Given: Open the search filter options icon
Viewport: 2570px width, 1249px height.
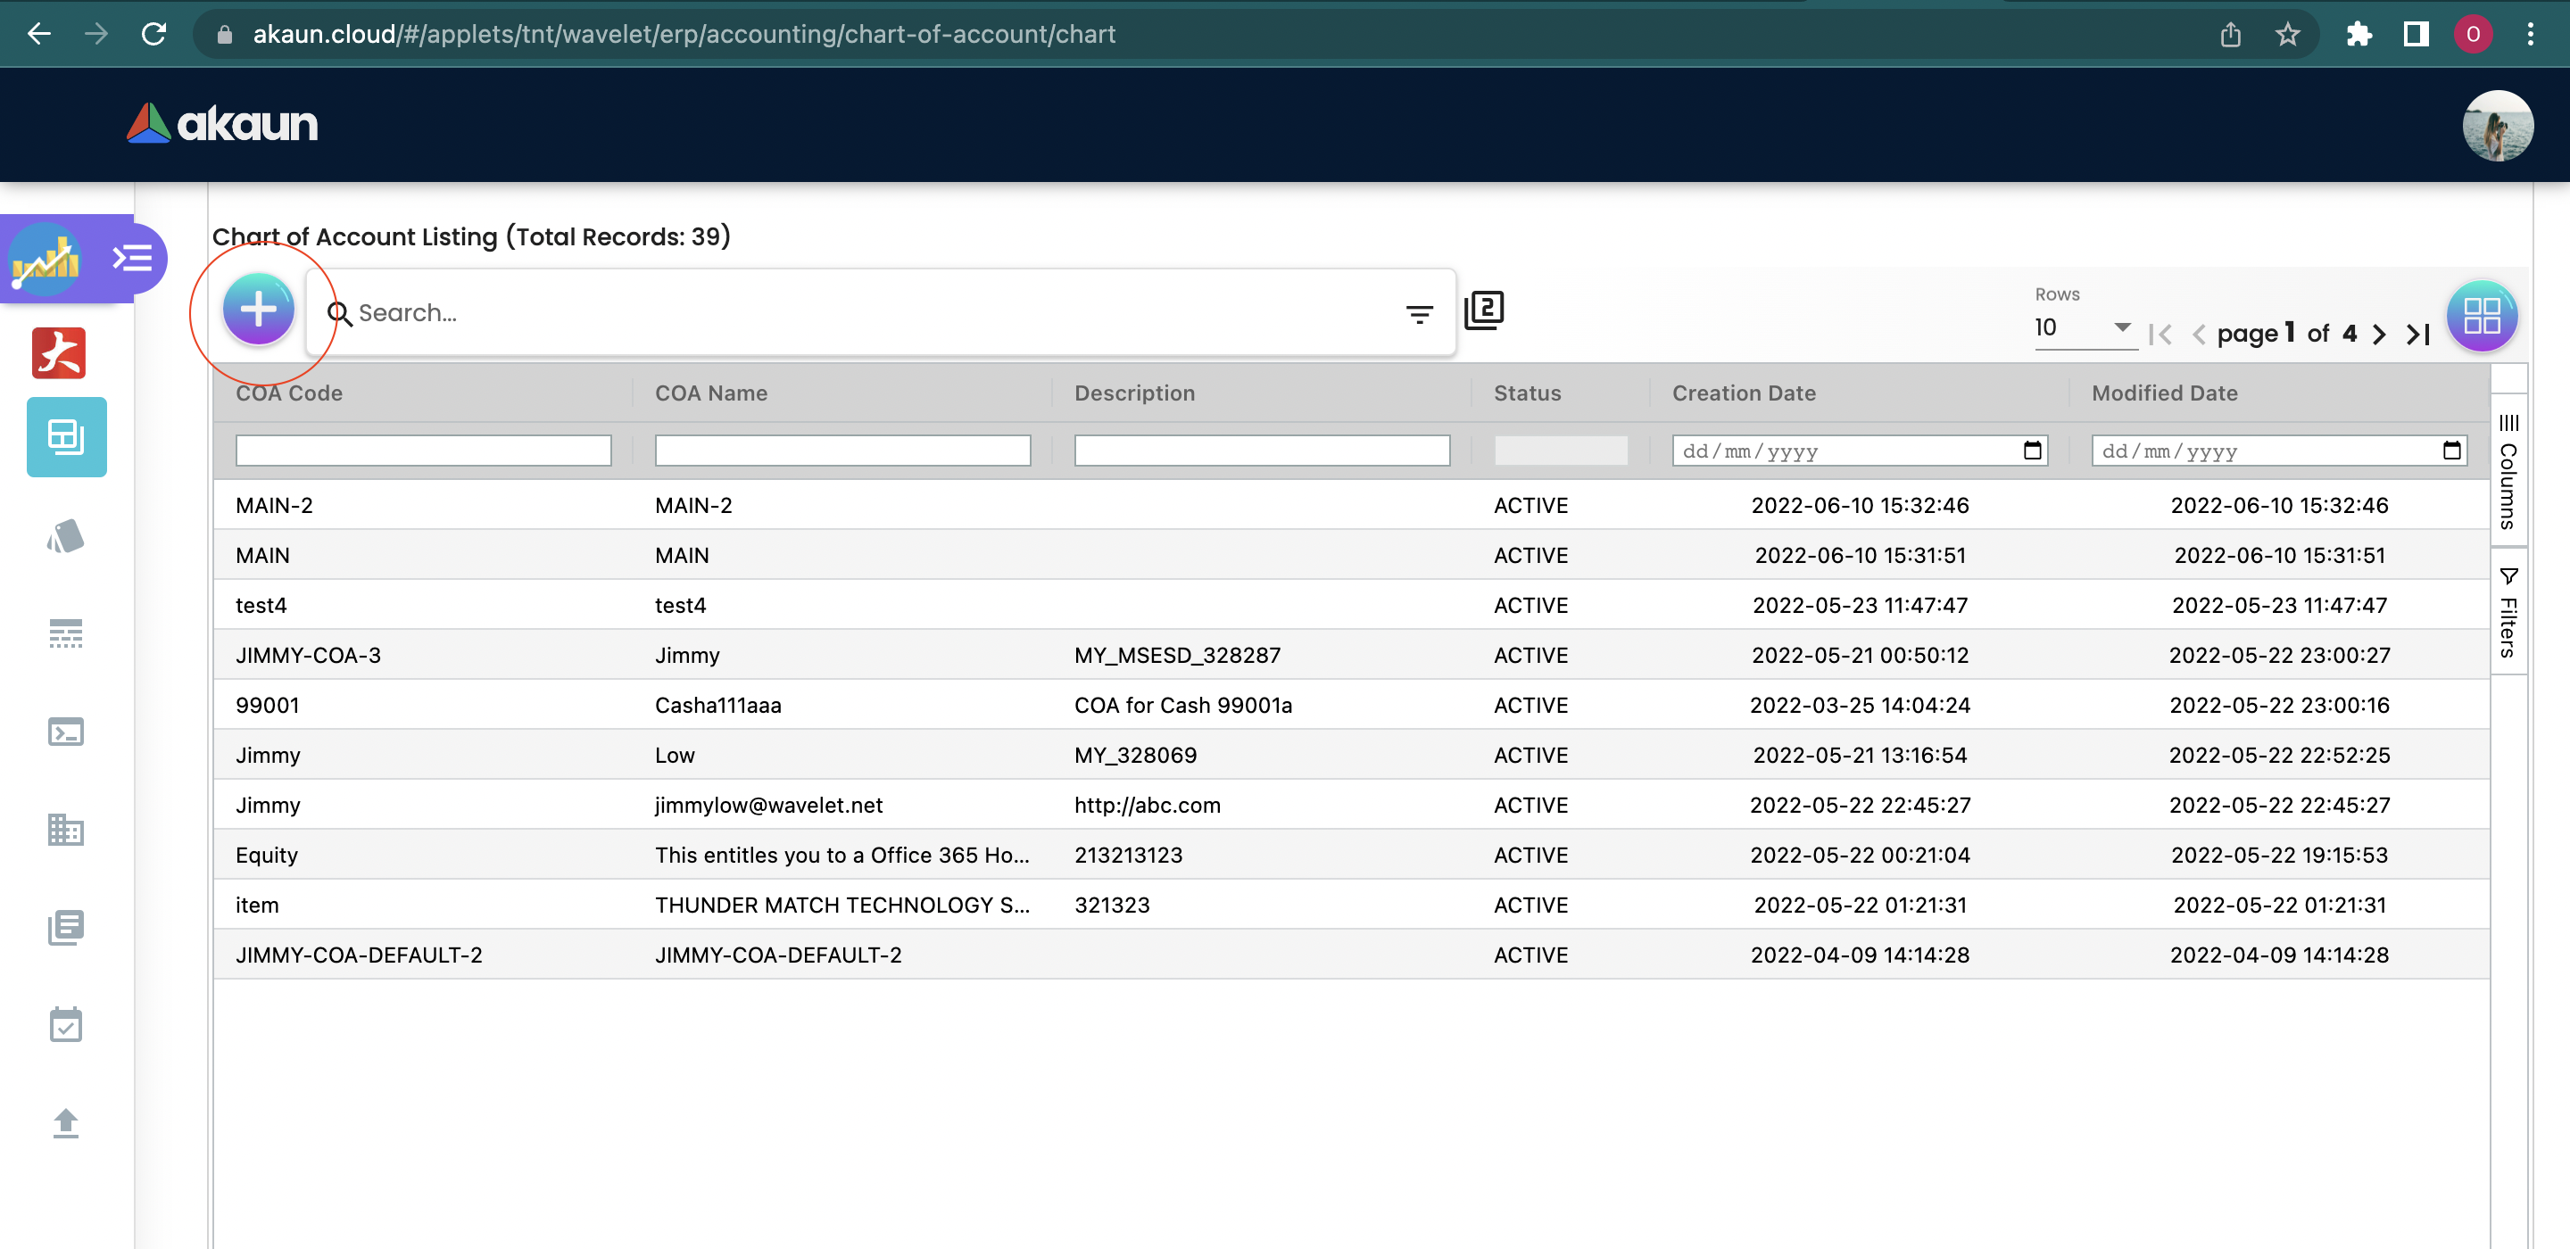Looking at the screenshot, I should point(1419,314).
